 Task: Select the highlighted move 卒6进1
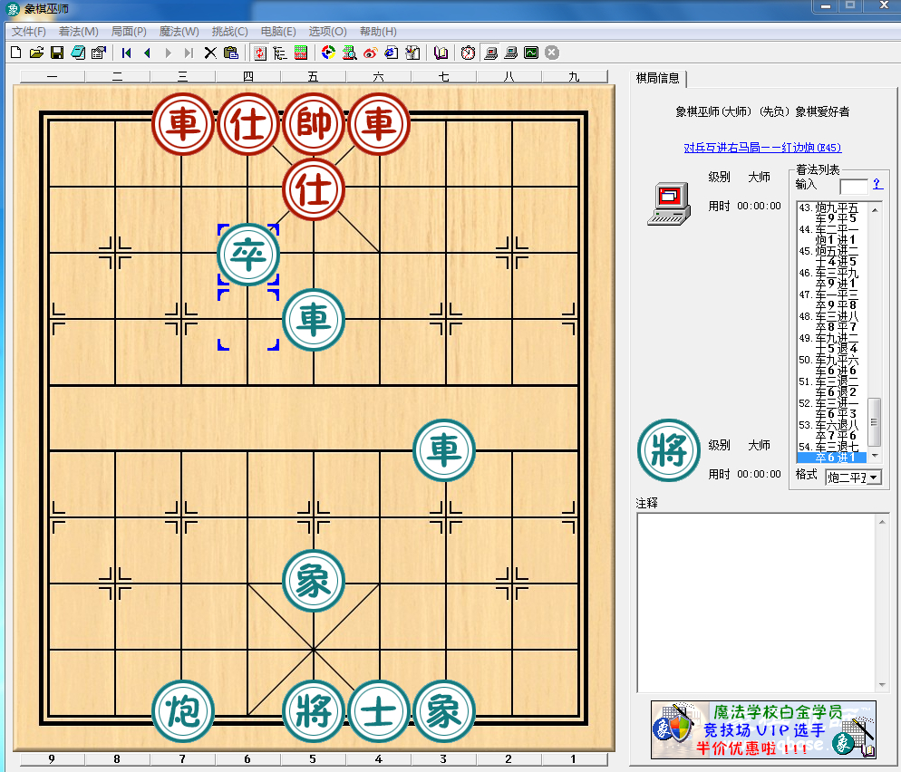click(831, 458)
